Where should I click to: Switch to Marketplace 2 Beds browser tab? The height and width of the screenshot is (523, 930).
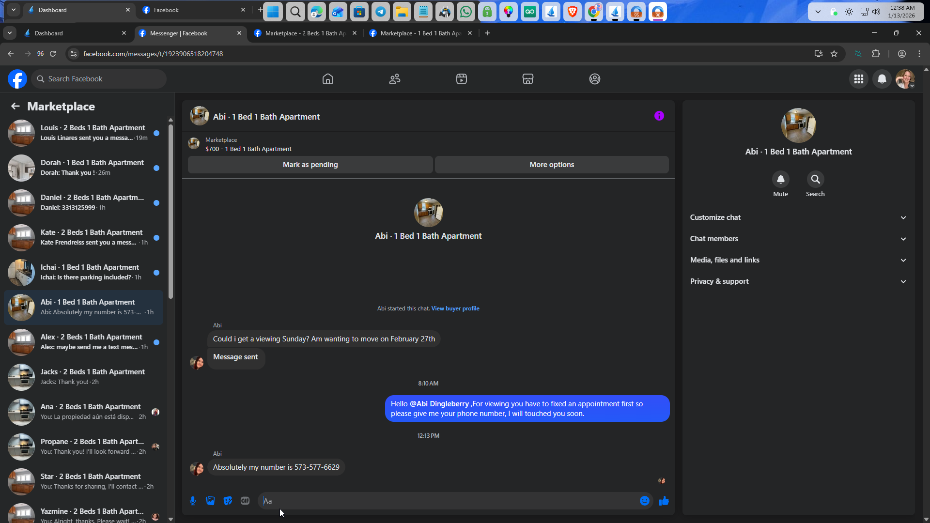point(305,33)
